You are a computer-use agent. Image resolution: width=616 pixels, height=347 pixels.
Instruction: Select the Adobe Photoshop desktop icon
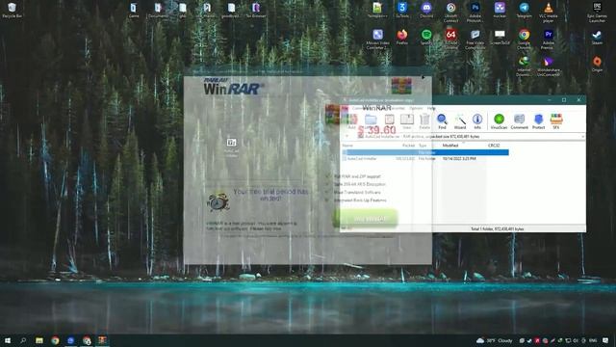475,13
